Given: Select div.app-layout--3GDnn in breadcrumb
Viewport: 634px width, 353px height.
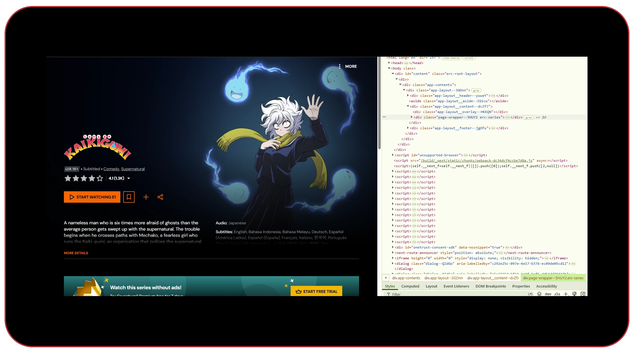Looking at the screenshot, I should click(x=443, y=278).
